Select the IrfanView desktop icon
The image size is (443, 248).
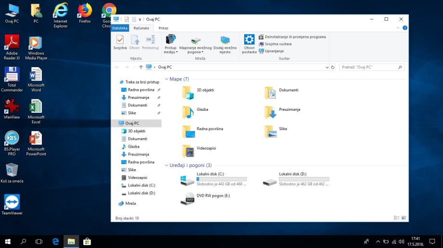[12, 109]
